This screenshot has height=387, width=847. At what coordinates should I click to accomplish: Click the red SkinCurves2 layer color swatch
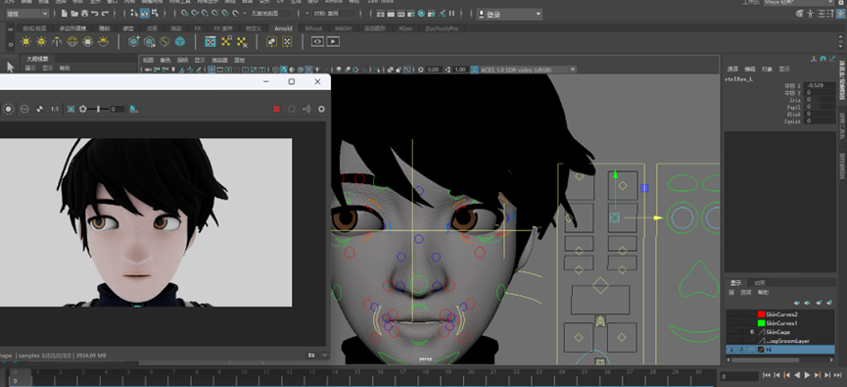[x=762, y=314]
